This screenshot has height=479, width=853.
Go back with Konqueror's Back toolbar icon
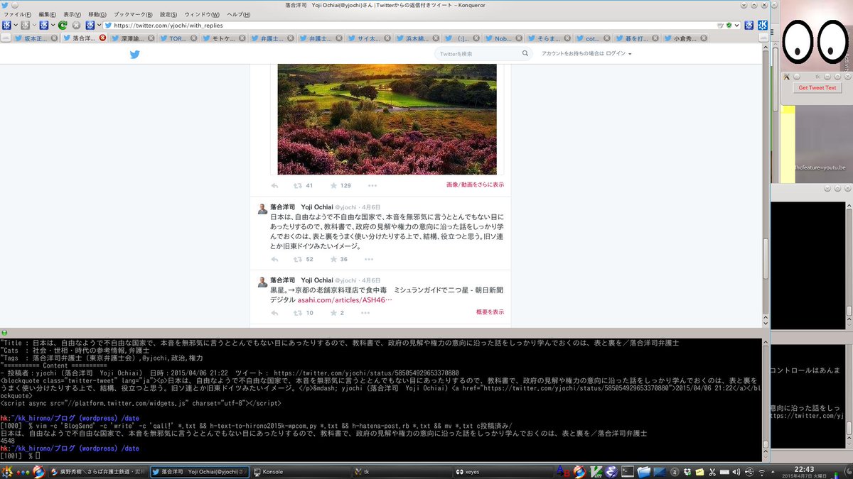[6, 26]
